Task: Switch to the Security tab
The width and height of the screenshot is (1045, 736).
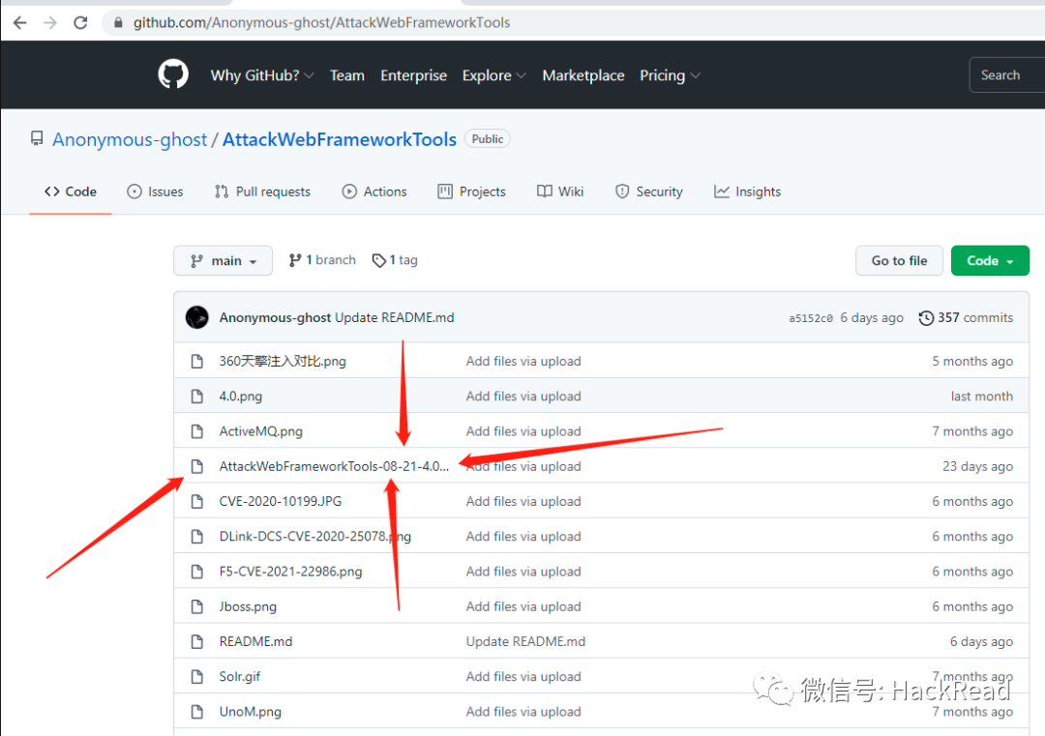Action: tap(649, 191)
